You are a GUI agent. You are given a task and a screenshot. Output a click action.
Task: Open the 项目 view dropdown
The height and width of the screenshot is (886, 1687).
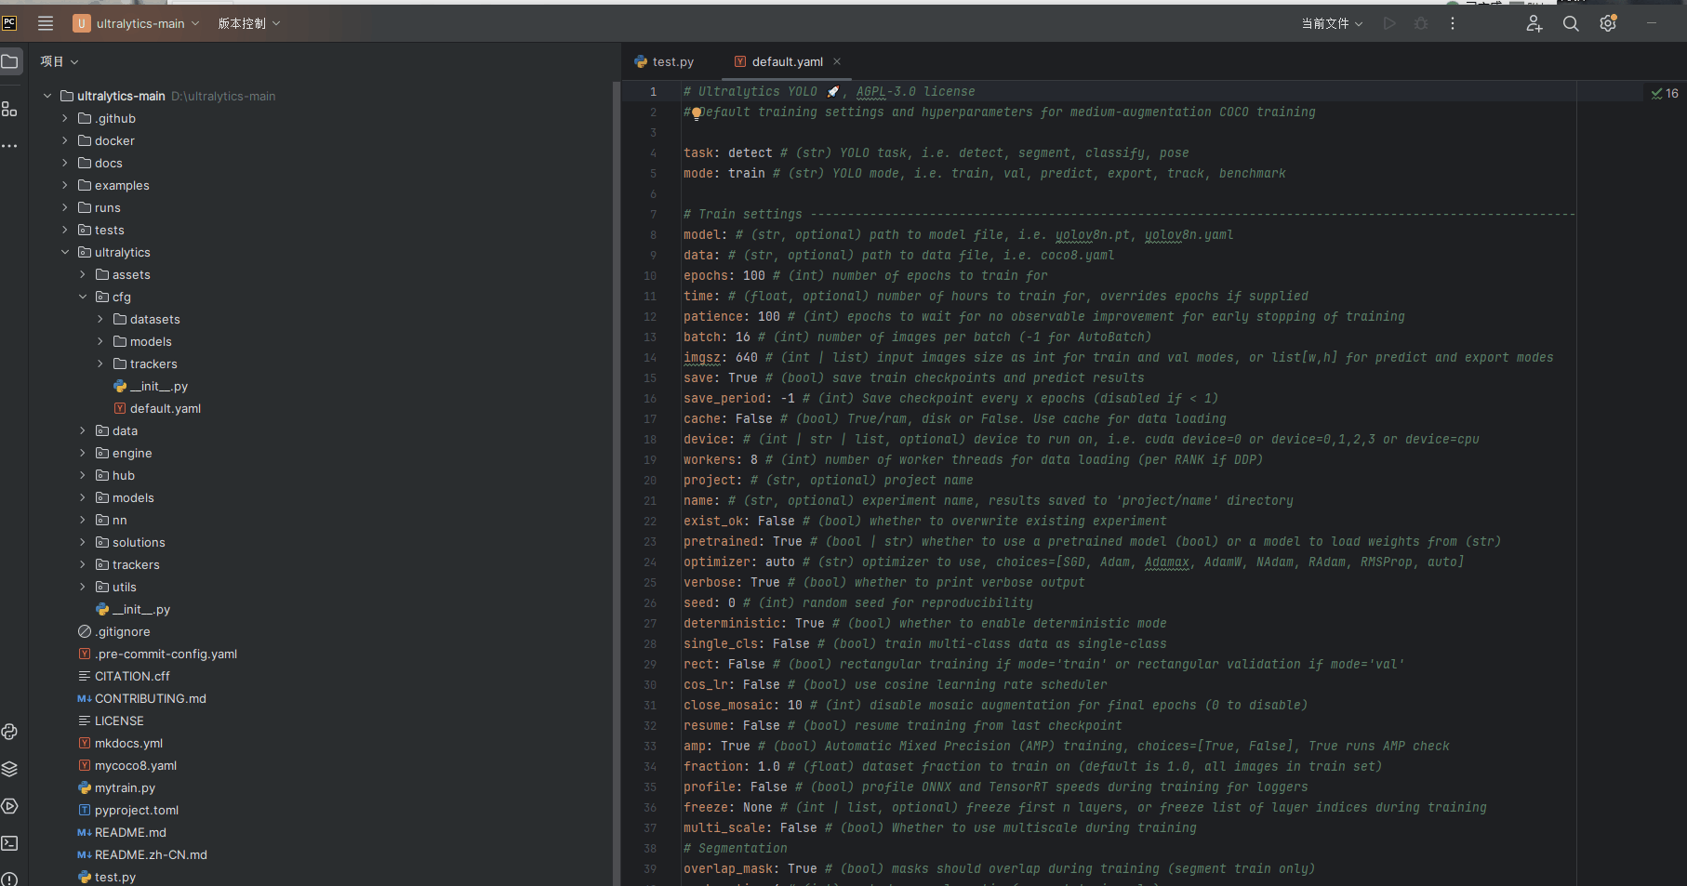60,61
